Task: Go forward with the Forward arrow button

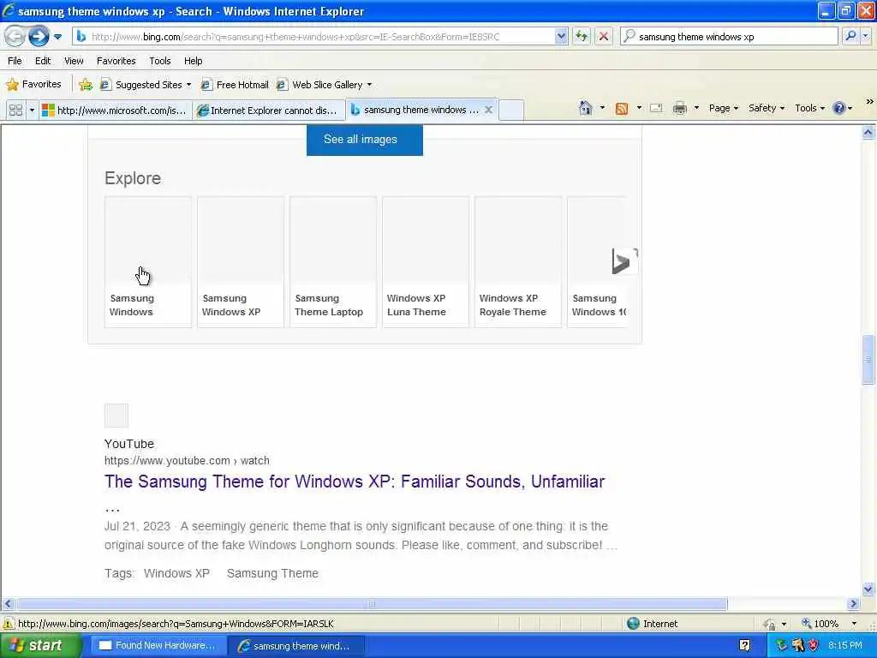Action: click(39, 37)
